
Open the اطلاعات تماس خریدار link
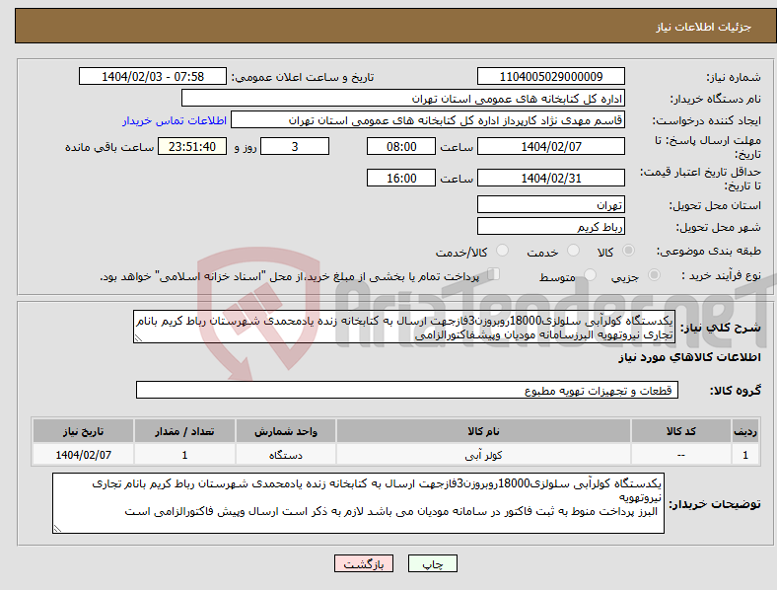pyautogui.click(x=175, y=120)
